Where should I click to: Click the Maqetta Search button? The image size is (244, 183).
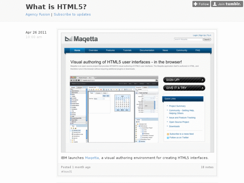pyautogui.click(x=207, y=39)
